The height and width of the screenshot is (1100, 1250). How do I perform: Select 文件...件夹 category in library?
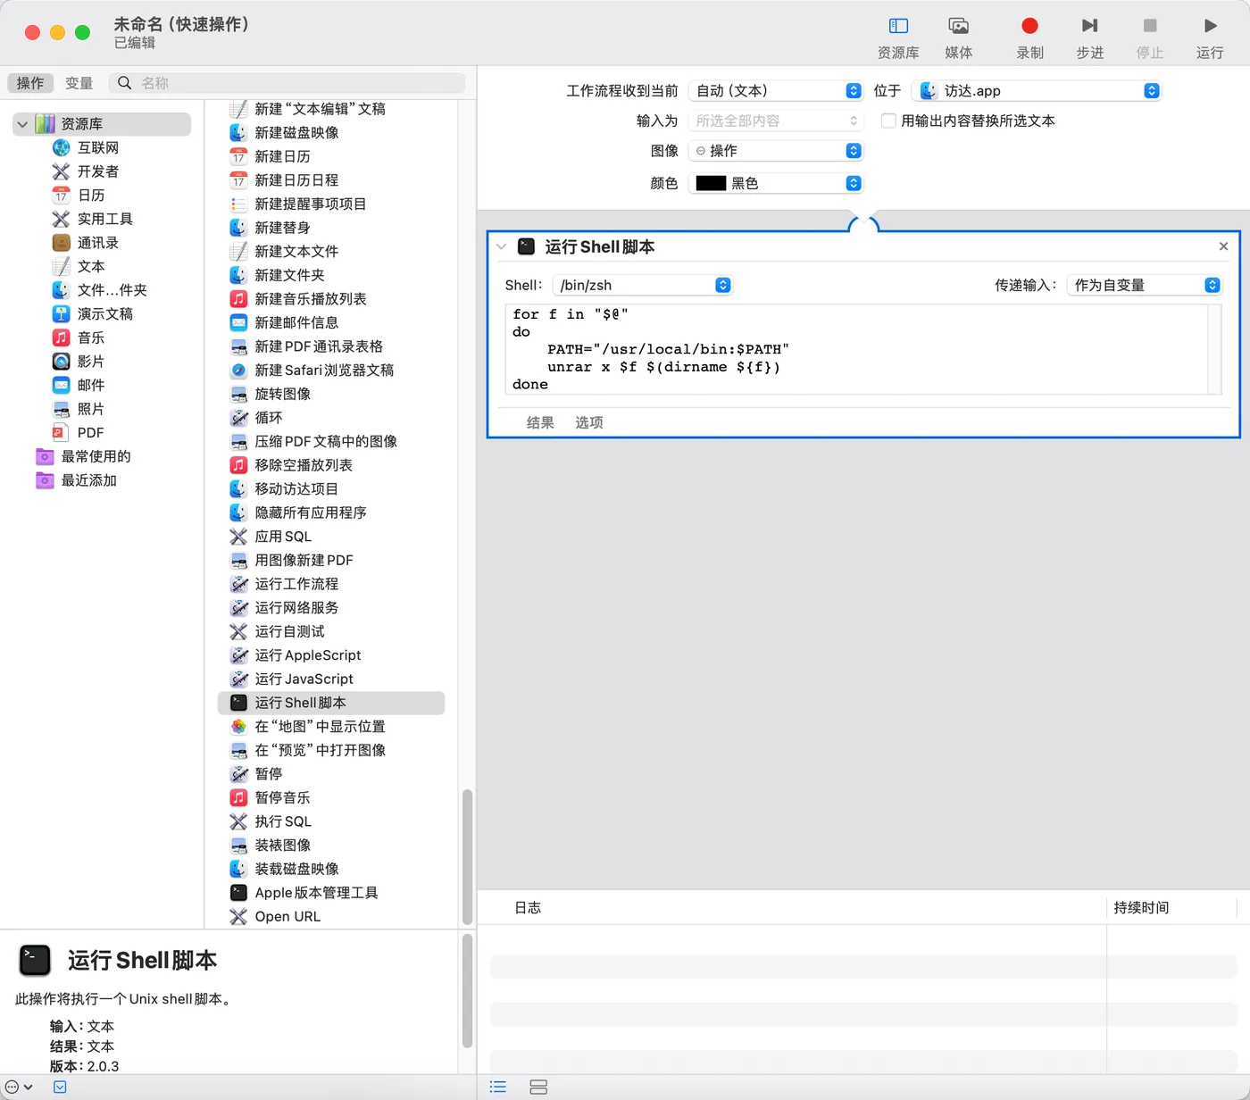pyautogui.click(x=112, y=290)
